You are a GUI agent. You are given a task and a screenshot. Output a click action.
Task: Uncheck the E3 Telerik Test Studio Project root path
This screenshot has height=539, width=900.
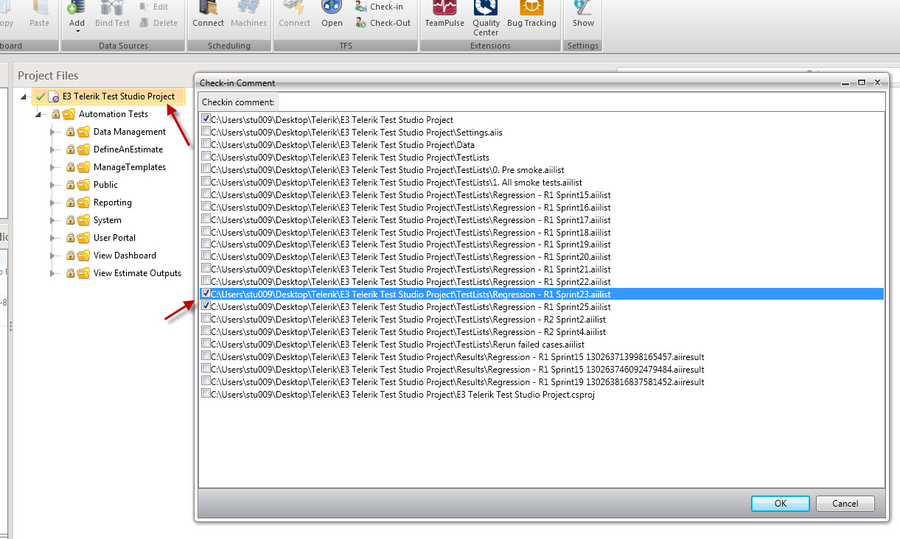click(206, 119)
